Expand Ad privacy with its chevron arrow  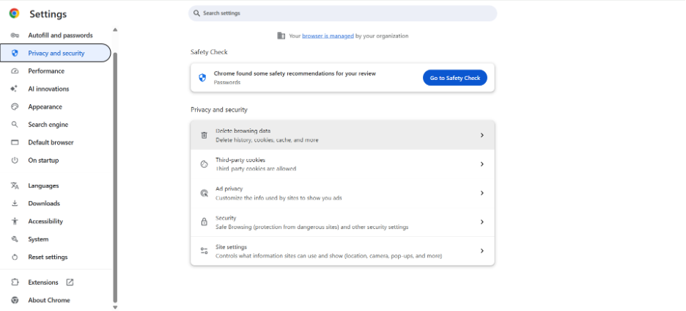click(482, 193)
